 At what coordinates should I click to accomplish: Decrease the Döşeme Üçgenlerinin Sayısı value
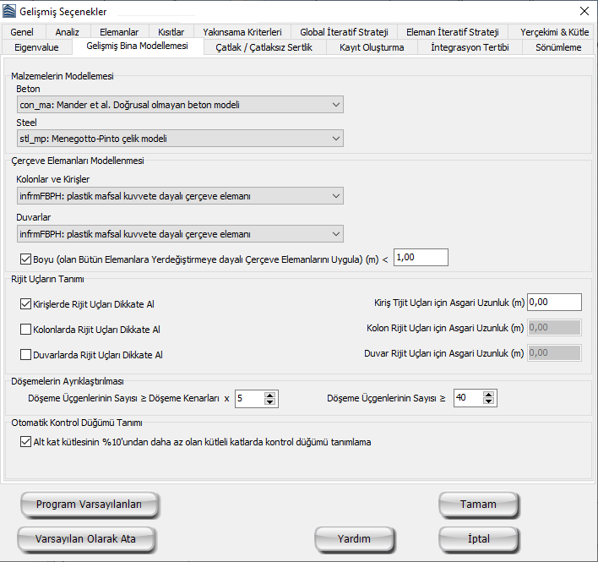tap(488, 402)
